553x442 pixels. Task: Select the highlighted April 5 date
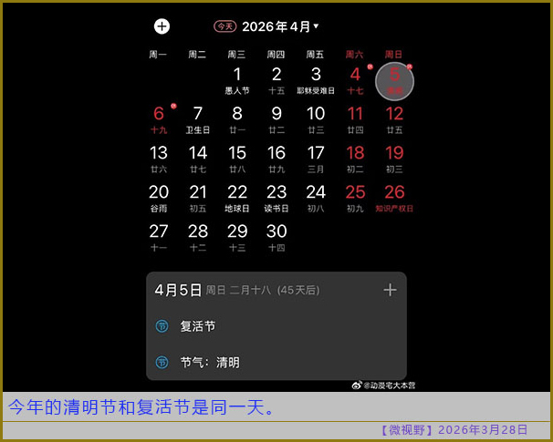point(394,81)
